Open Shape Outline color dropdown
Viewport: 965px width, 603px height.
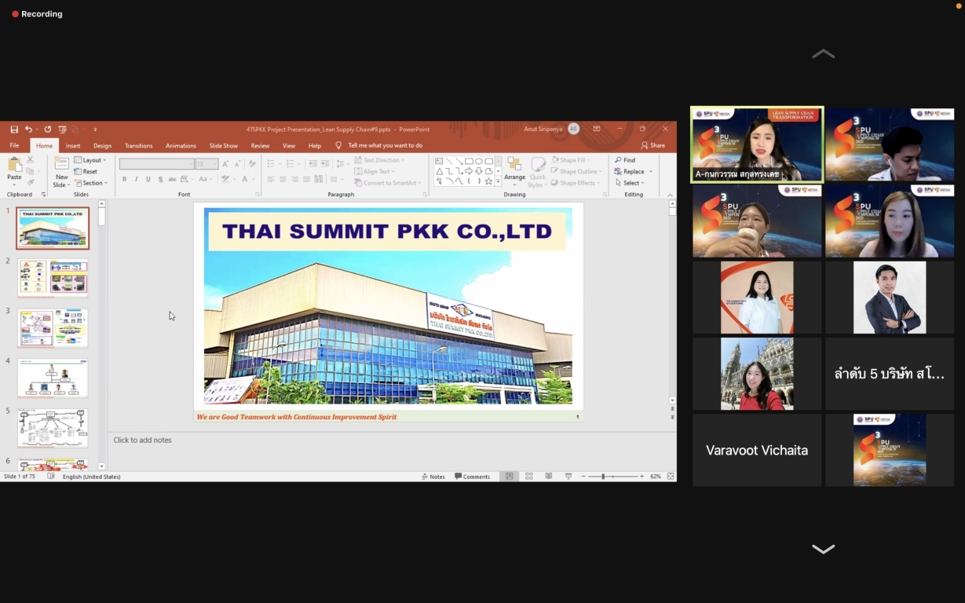point(577,171)
